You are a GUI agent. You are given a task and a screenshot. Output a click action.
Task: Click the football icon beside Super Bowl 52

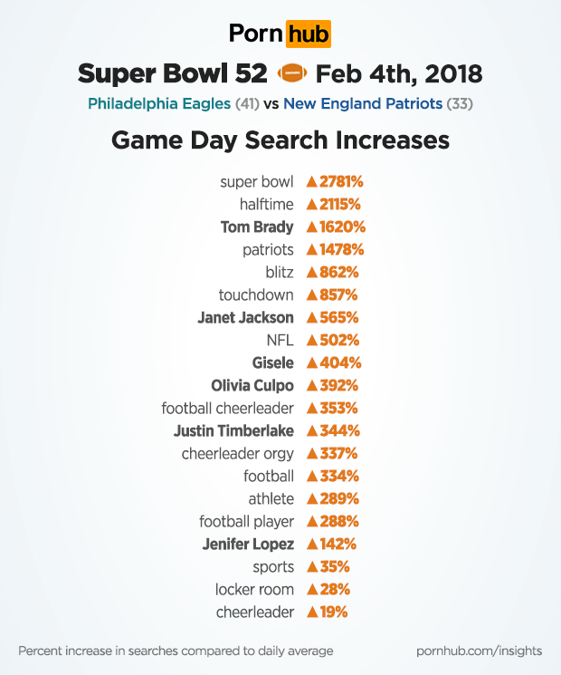point(292,72)
